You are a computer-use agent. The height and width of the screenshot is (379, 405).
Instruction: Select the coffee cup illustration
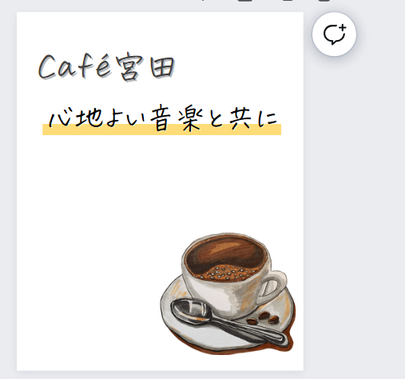point(228,293)
